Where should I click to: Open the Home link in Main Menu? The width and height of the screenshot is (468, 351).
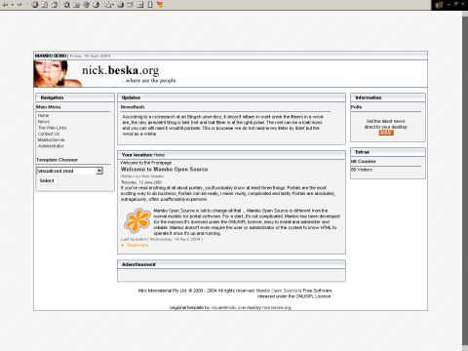[x=43, y=115]
